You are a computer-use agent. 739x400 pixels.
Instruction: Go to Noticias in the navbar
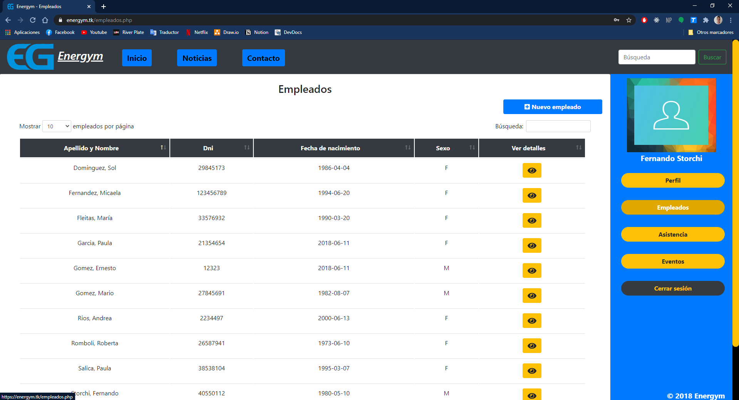pos(197,58)
